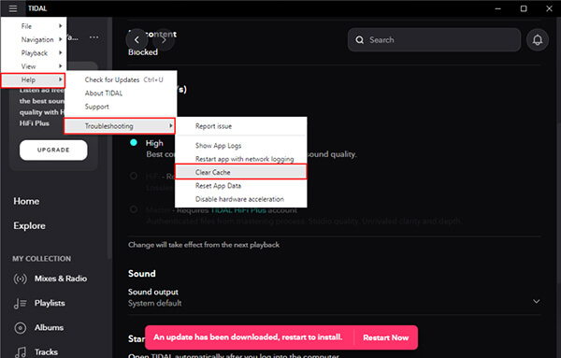
Task: Choose Report issue
Action: 241,126
